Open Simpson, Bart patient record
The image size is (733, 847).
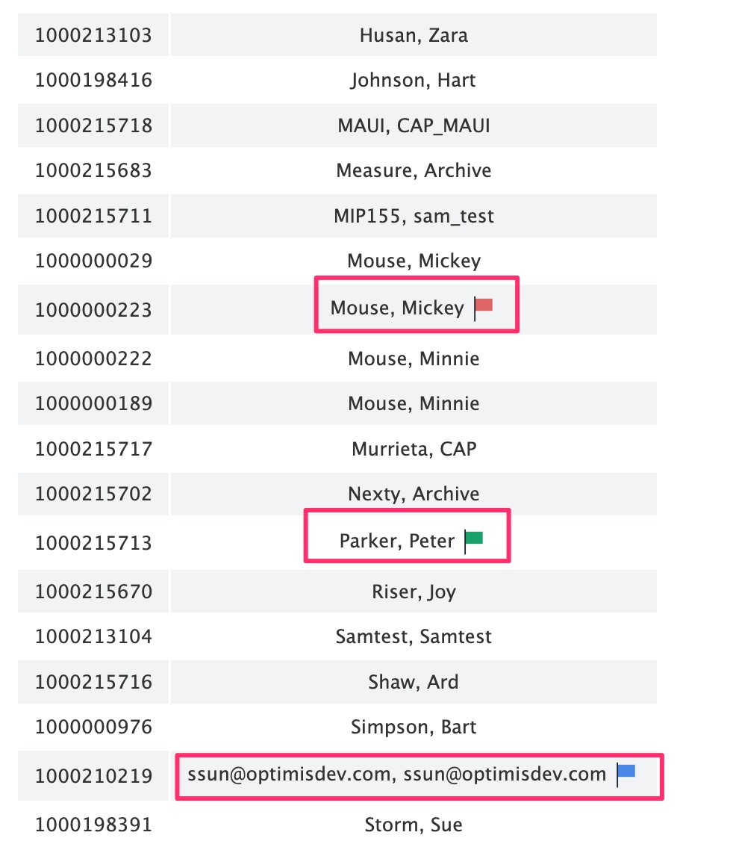coord(414,727)
